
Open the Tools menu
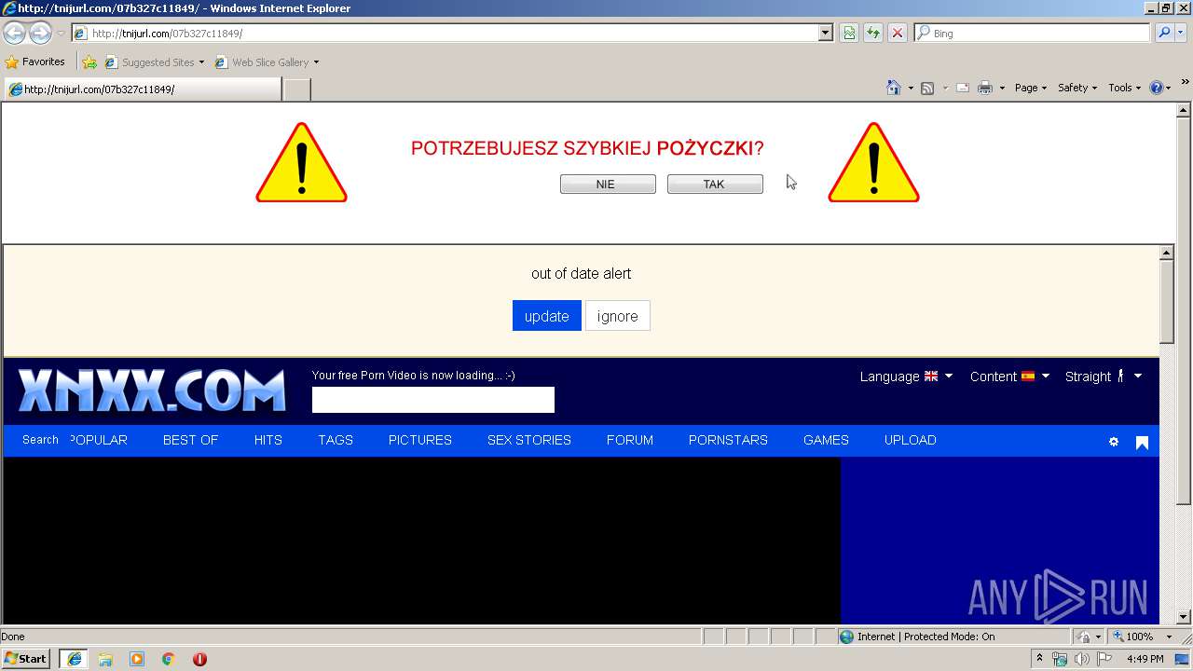click(x=1124, y=88)
